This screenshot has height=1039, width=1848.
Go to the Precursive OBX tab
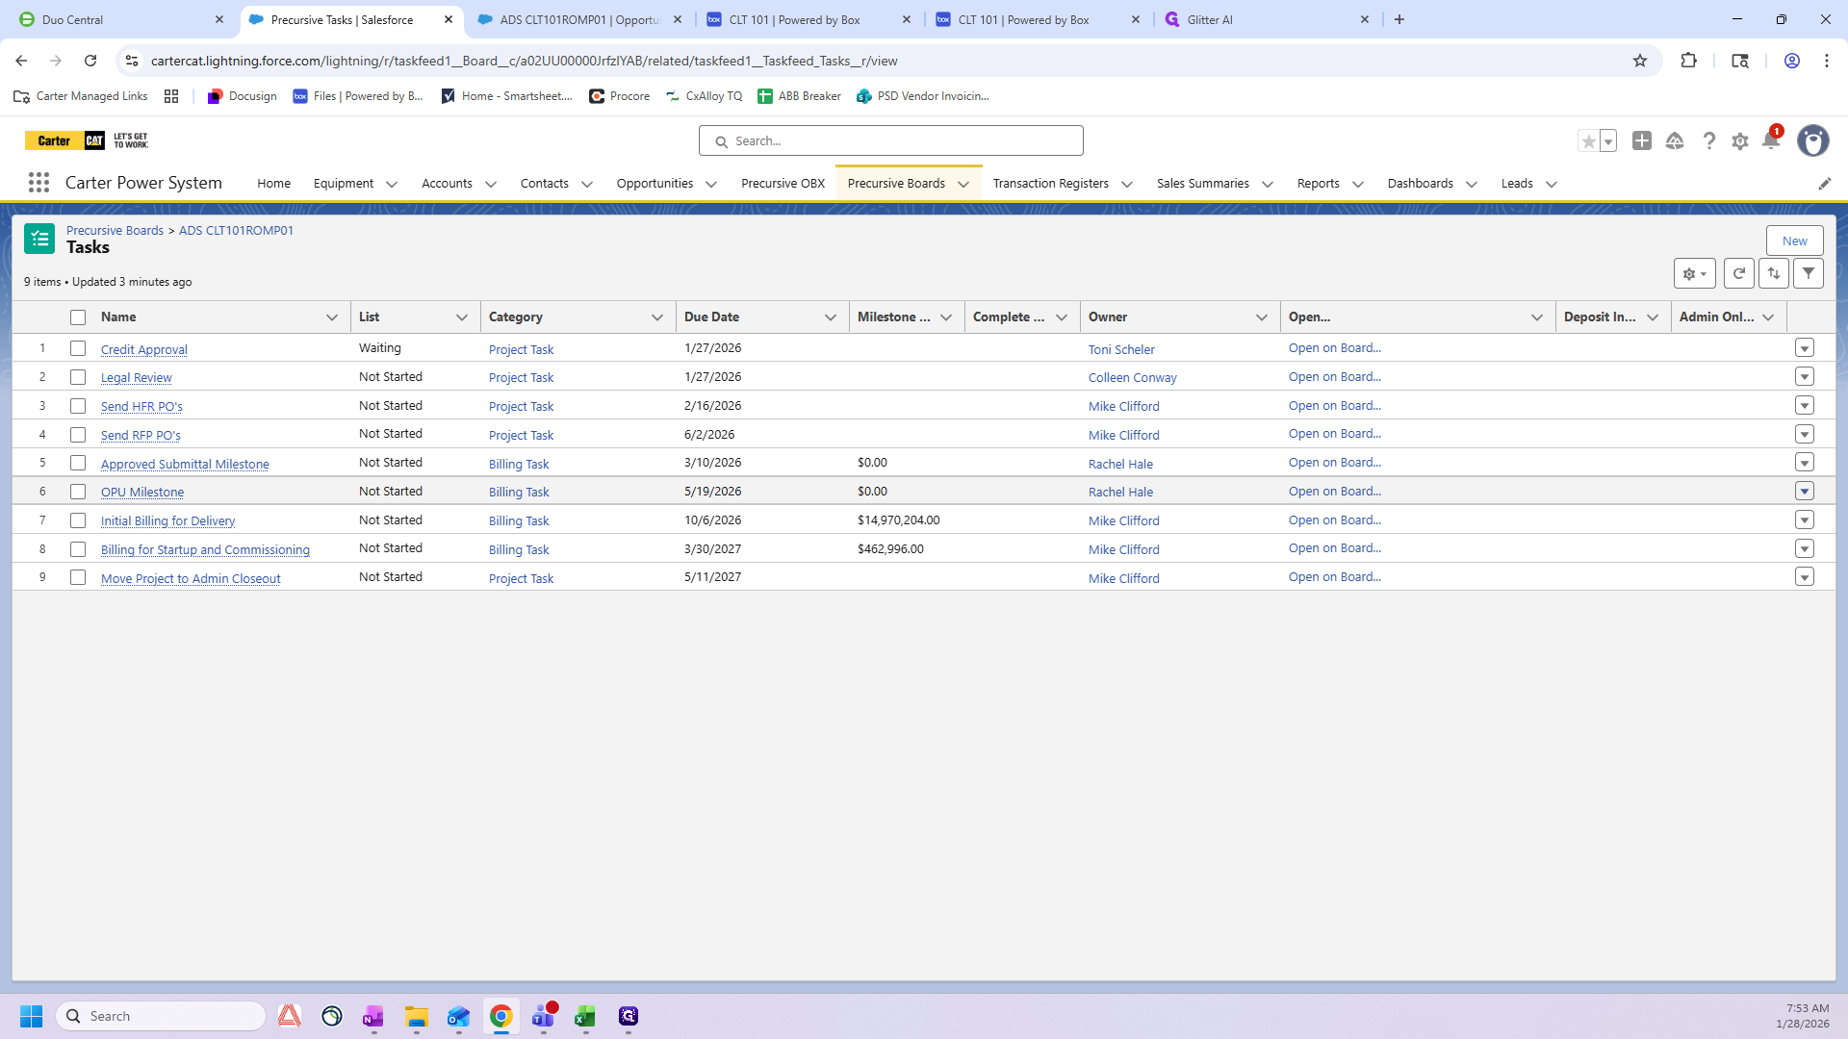click(x=783, y=184)
